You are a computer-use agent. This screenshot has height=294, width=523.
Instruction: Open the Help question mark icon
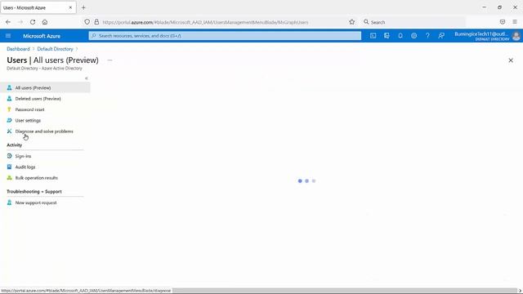[427, 36]
